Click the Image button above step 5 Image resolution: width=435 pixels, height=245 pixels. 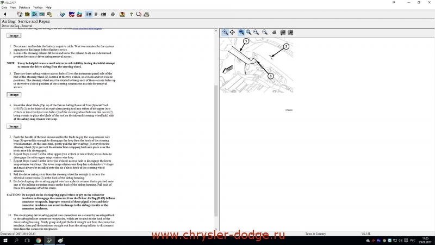pyautogui.click(x=14, y=126)
